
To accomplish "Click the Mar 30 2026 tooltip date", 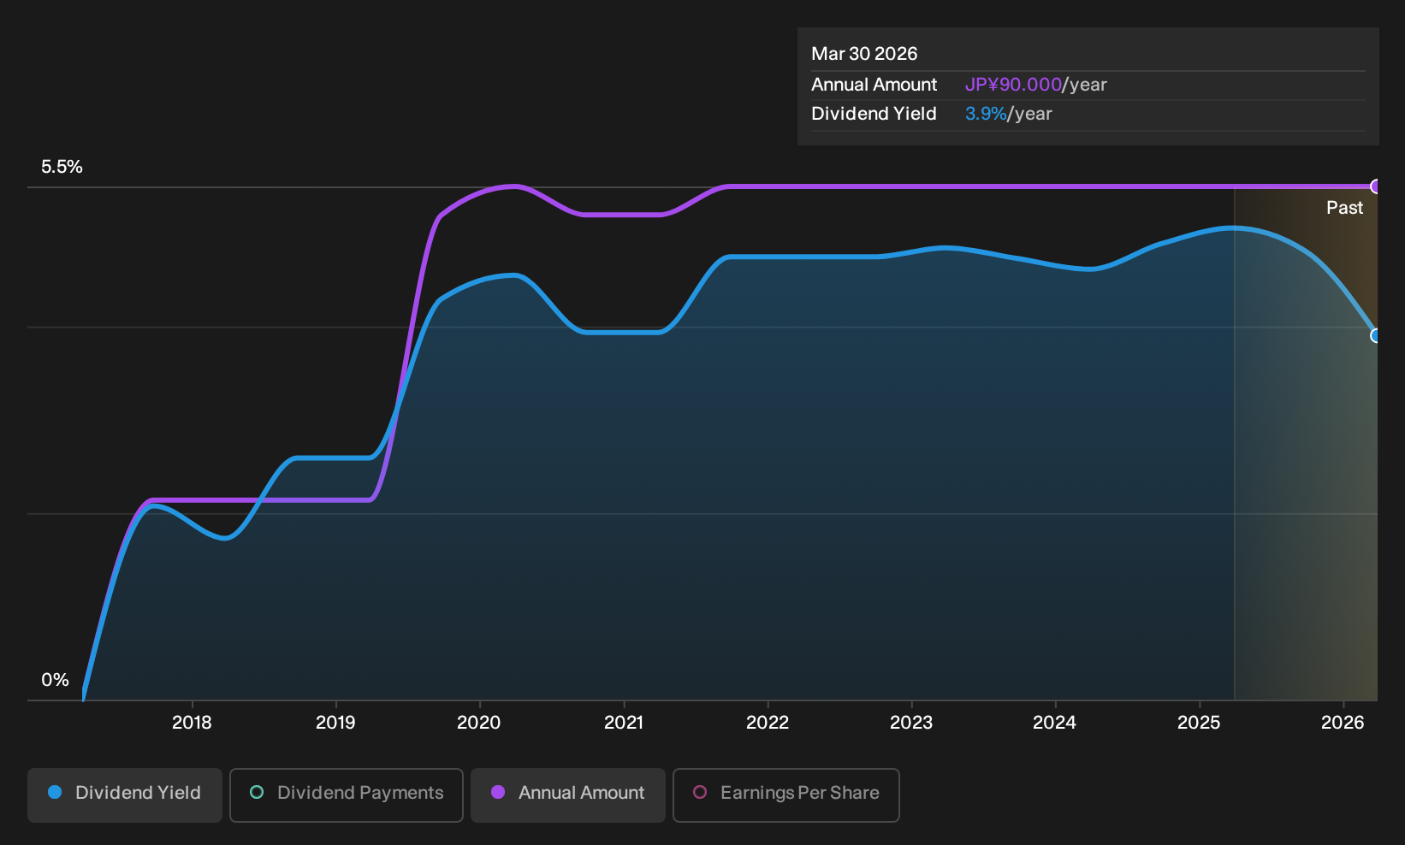I will coord(864,54).
